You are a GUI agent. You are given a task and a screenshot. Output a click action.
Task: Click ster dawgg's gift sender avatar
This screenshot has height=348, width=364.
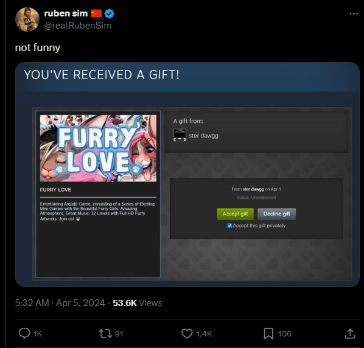point(180,135)
